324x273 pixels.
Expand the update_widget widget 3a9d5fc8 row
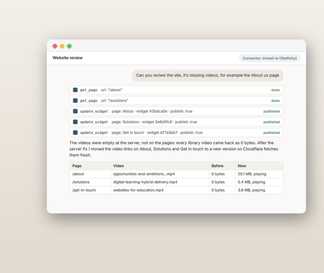tap(176, 122)
